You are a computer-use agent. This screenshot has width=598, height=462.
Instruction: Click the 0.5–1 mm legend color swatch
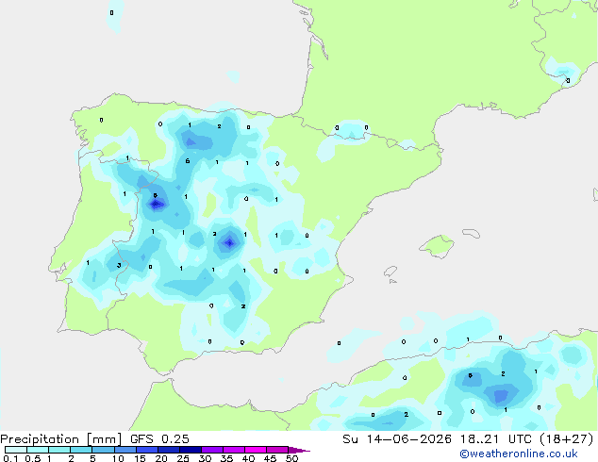point(38,450)
